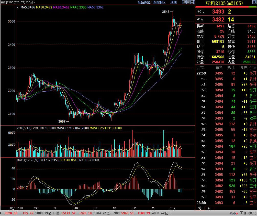Select the 豆粕2105(m2105) contract title
The image size is (257, 216).
click(x=224, y=3)
